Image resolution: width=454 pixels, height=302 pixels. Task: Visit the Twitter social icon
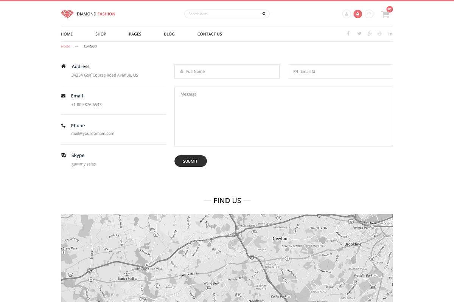click(x=359, y=34)
